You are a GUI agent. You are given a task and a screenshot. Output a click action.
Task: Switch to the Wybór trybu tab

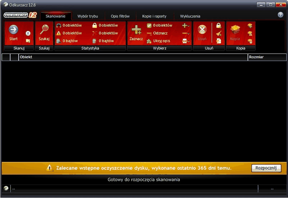(87, 16)
